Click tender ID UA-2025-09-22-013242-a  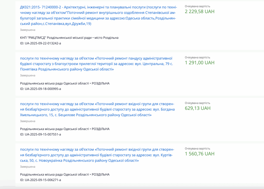(x=40, y=43)
